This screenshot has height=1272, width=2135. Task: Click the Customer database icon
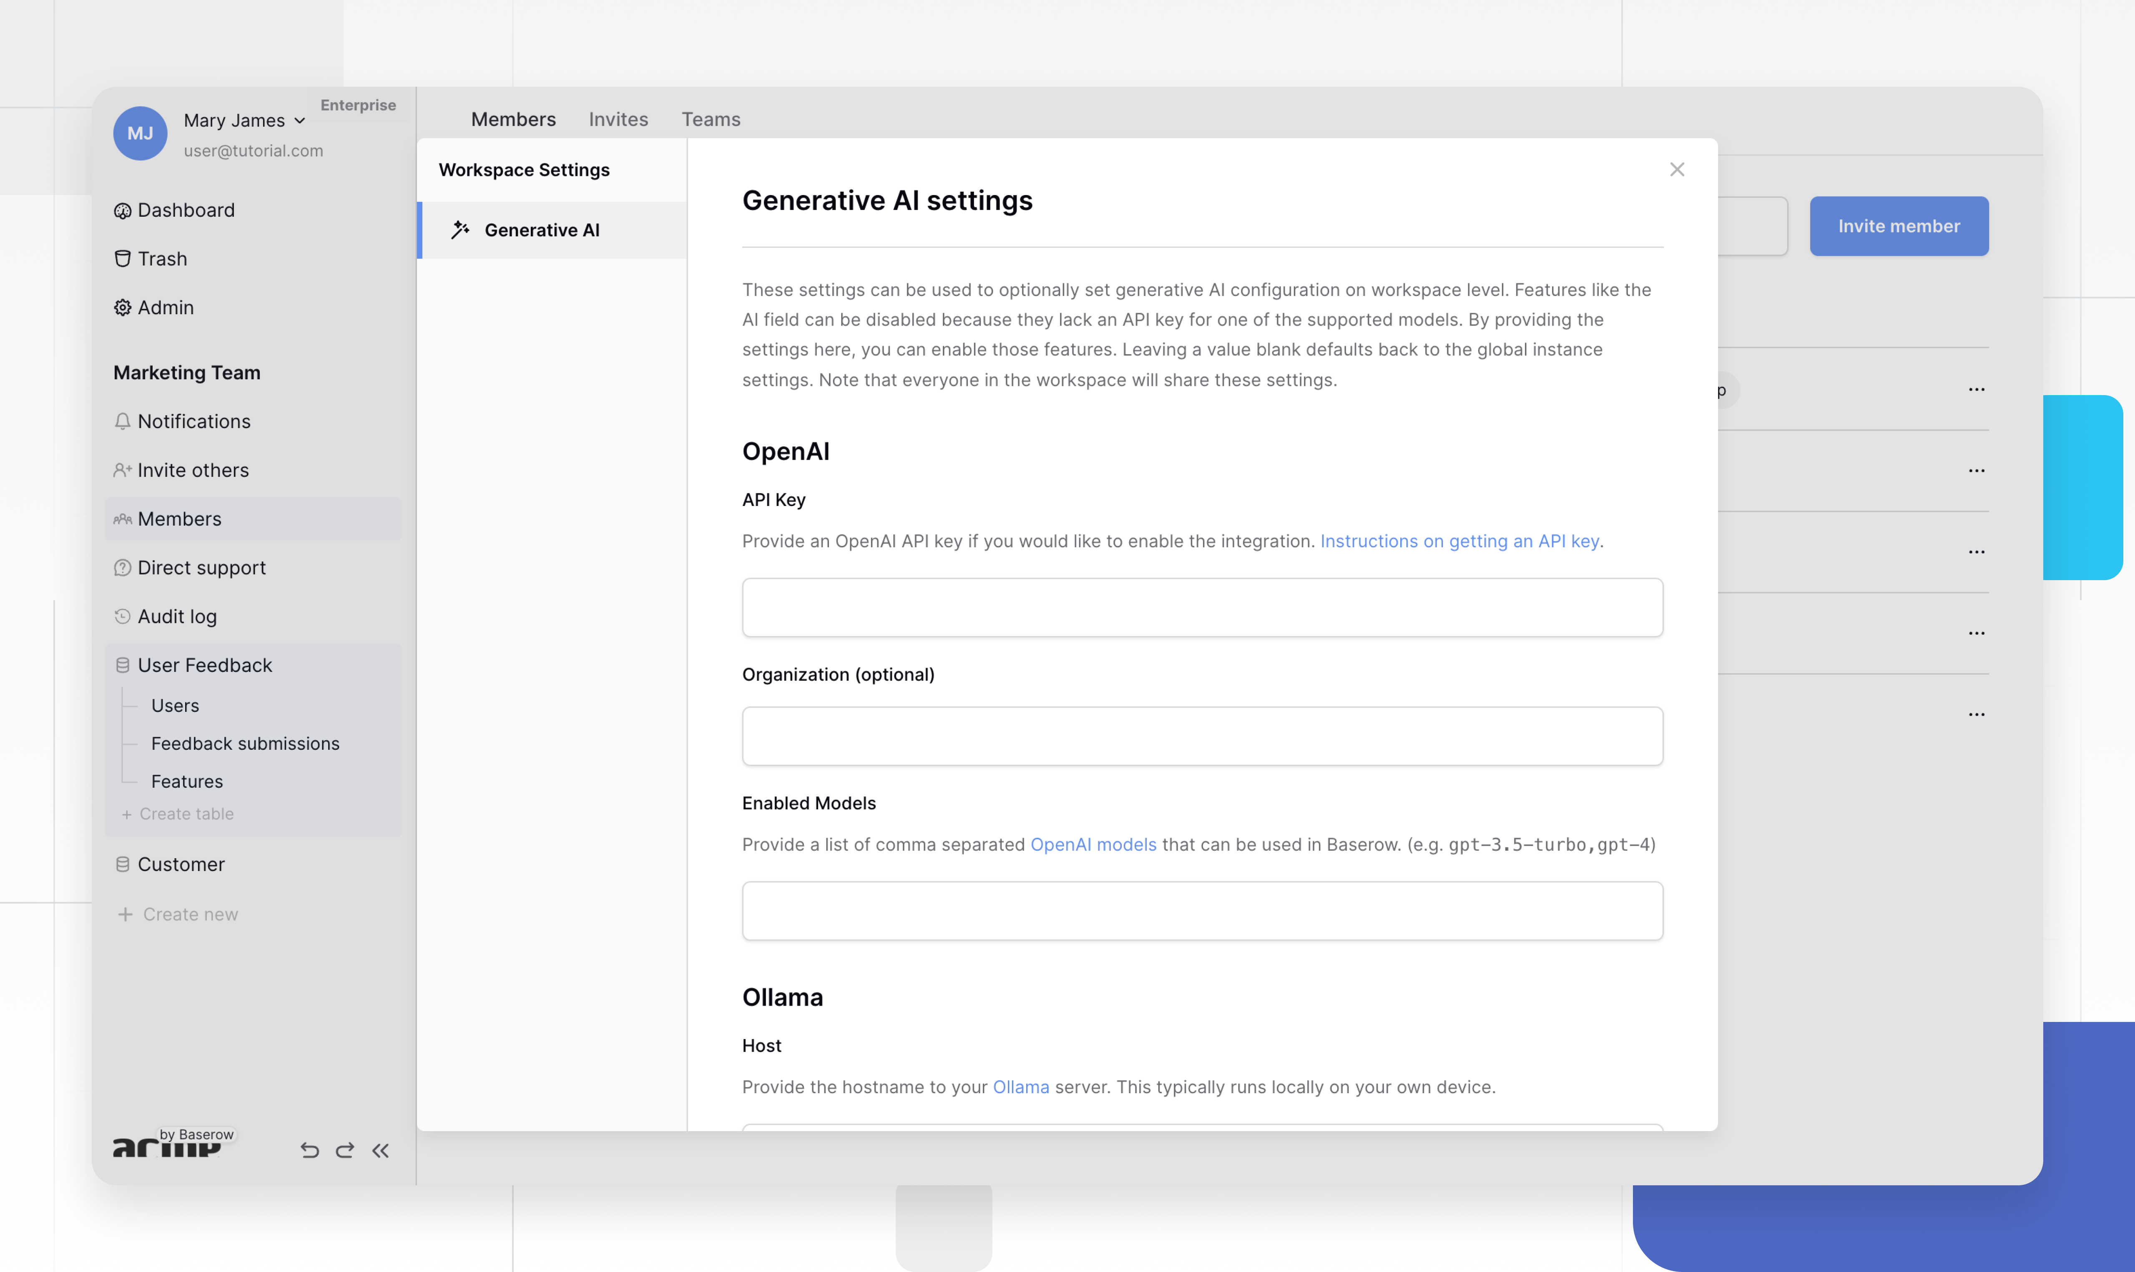point(123,865)
